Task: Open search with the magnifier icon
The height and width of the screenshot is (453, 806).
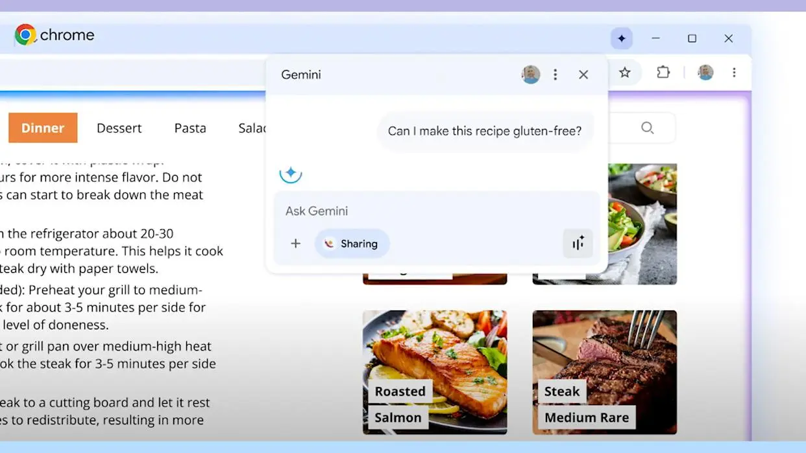Action: 647,128
